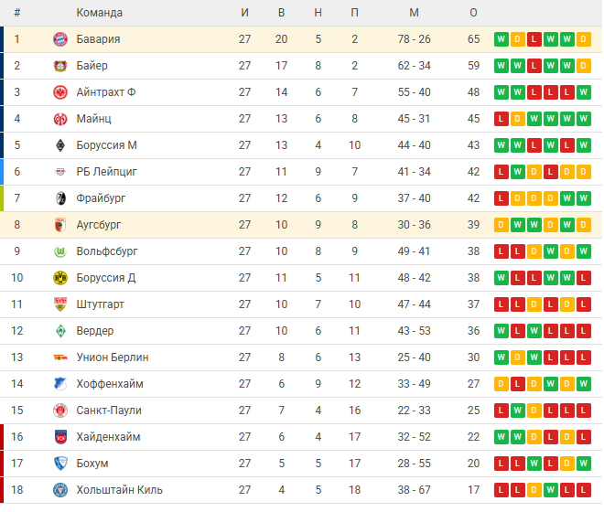The width and height of the screenshot is (604, 512).
Task: Click Бавария's first green W result badge
Action: [x=502, y=39]
